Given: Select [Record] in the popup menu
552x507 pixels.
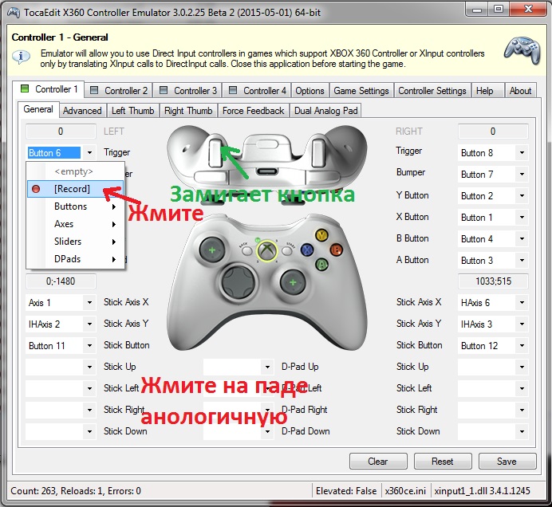Looking at the screenshot, I should [x=75, y=189].
